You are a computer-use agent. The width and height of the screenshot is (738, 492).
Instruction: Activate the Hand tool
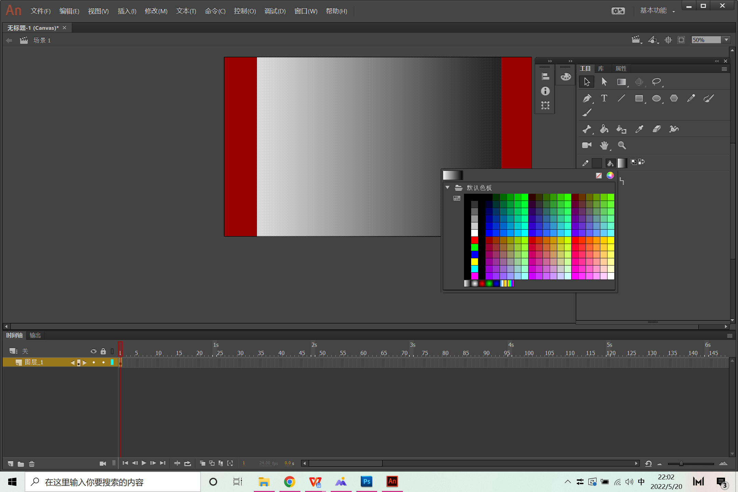(x=604, y=145)
